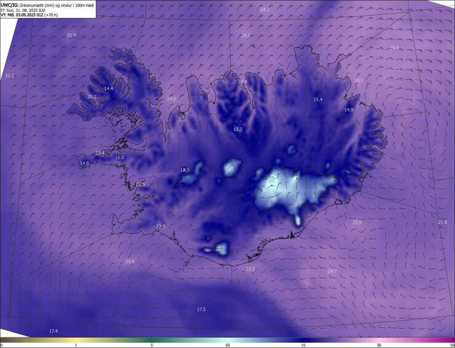This screenshot has height=348, width=455.
Task: Select the 21.9 precipitable water label
Action: coord(71,35)
